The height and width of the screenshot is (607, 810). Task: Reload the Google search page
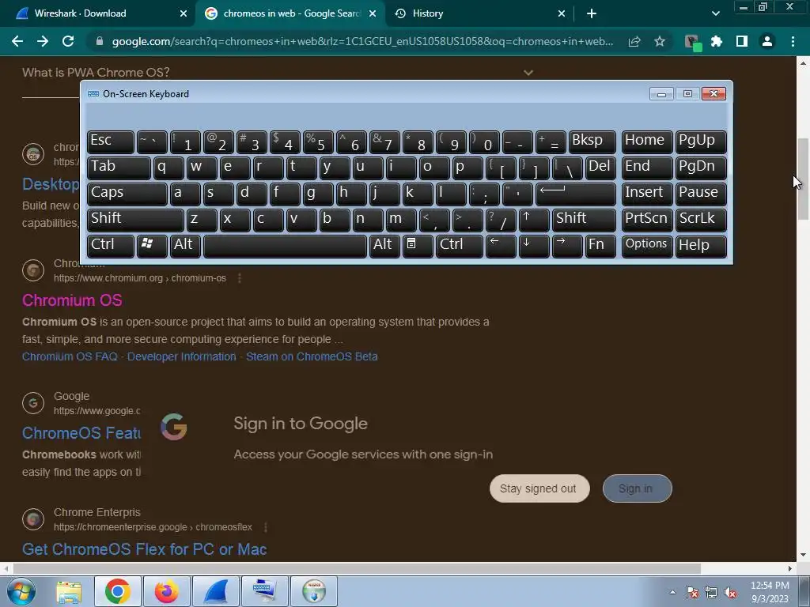click(x=68, y=41)
